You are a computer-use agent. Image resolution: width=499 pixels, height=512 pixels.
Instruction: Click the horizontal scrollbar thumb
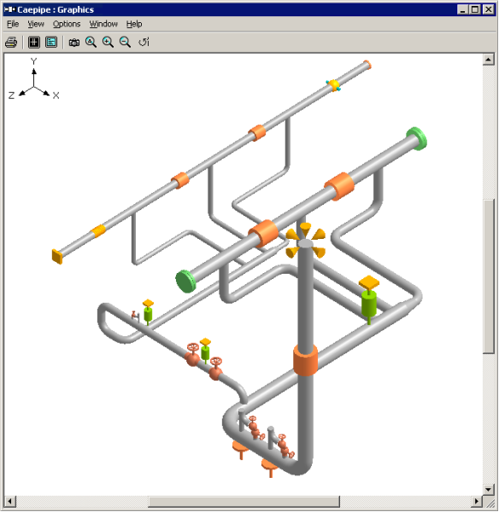(244, 501)
